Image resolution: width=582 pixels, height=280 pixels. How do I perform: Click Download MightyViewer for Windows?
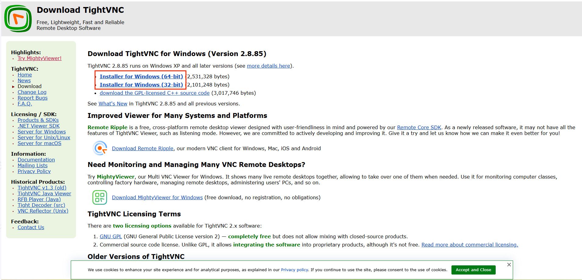coord(157,197)
